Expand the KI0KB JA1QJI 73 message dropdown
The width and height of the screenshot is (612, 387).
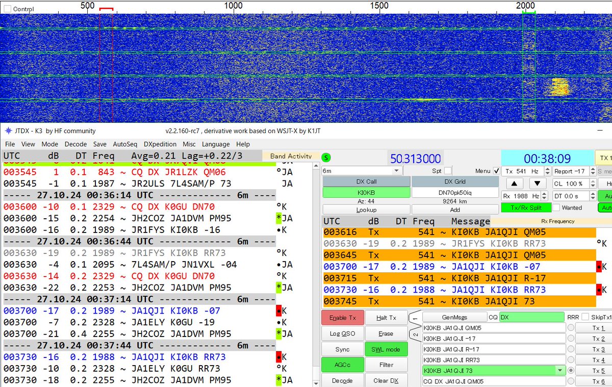click(x=561, y=371)
